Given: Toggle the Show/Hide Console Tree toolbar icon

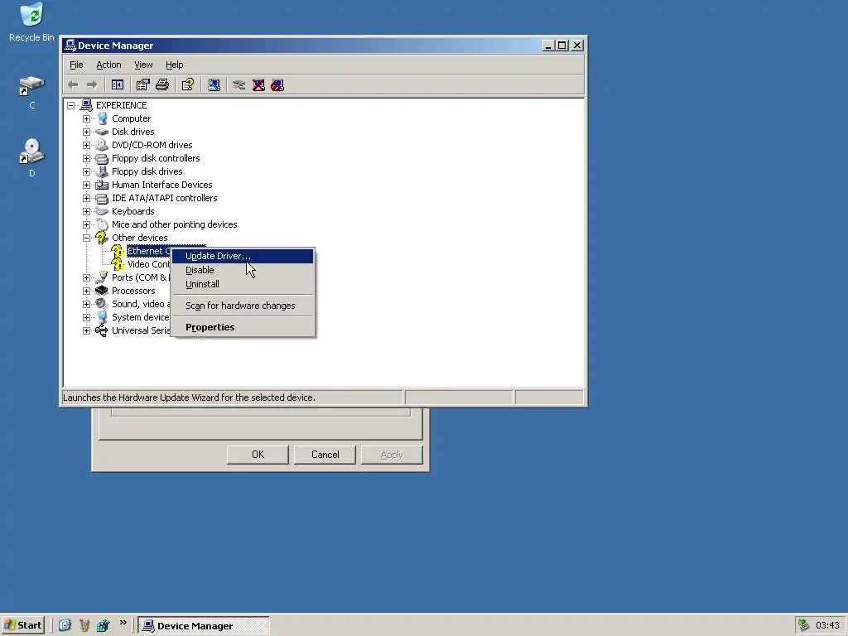Looking at the screenshot, I should pos(118,85).
